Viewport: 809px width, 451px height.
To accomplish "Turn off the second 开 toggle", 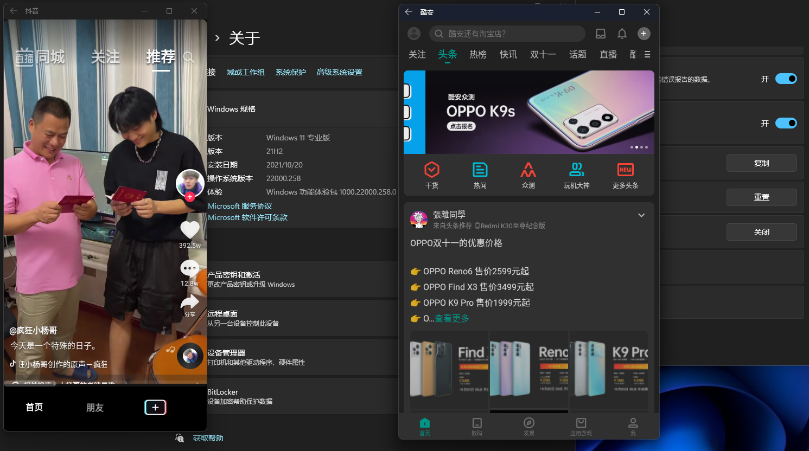I will 786,123.
